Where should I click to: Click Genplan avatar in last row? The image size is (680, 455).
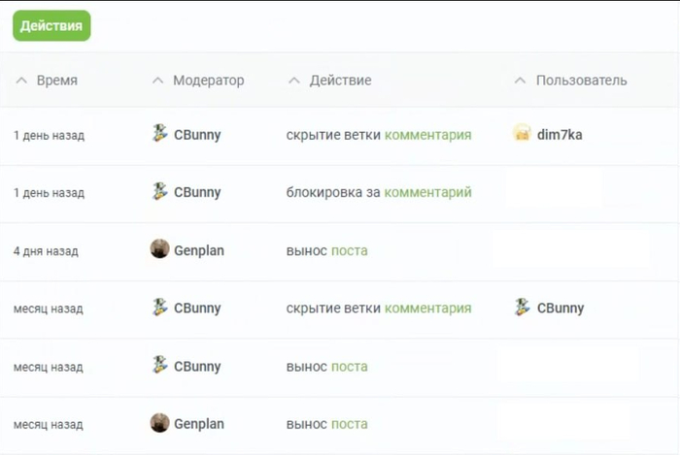pyautogui.click(x=160, y=423)
